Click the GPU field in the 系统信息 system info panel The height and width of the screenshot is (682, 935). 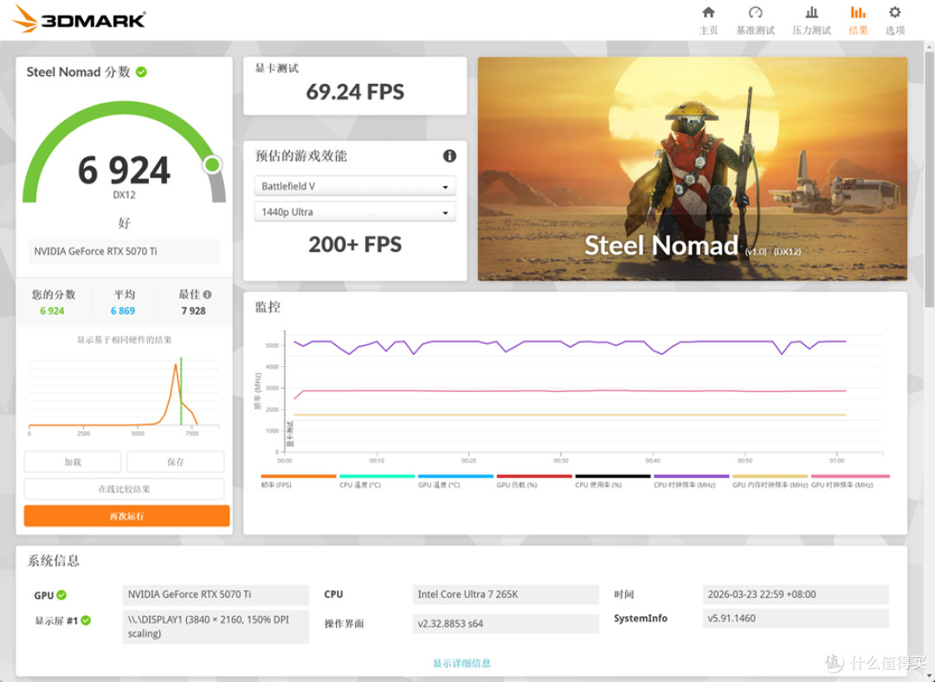[x=216, y=595]
